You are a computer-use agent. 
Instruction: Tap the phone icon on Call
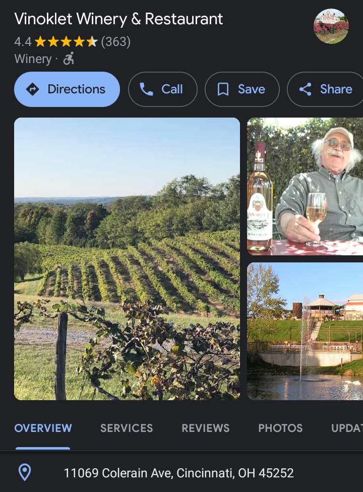click(146, 89)
